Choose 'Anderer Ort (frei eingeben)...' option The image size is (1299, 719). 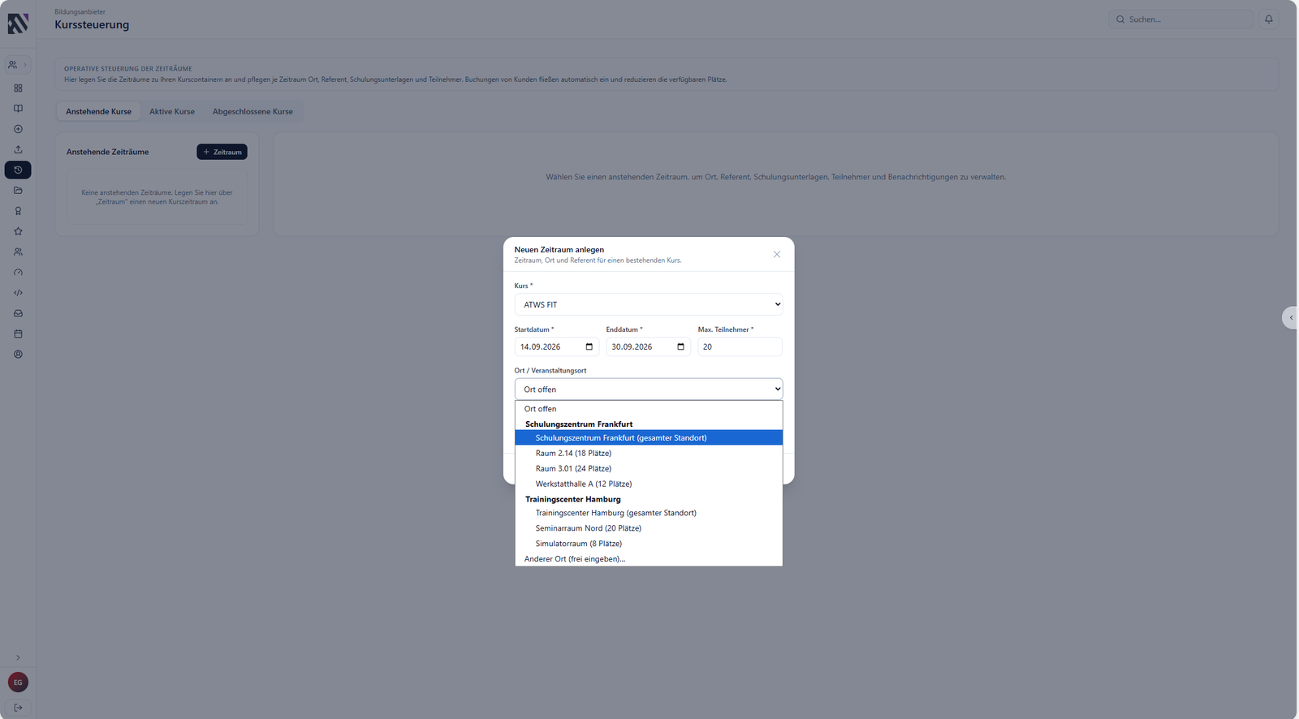tap(649, 559)
